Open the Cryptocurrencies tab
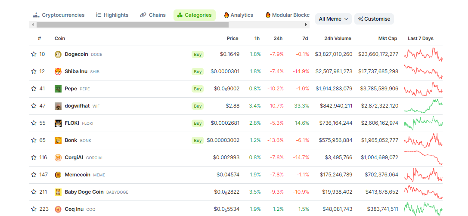The image size is (468, 216). click(59, 15)
